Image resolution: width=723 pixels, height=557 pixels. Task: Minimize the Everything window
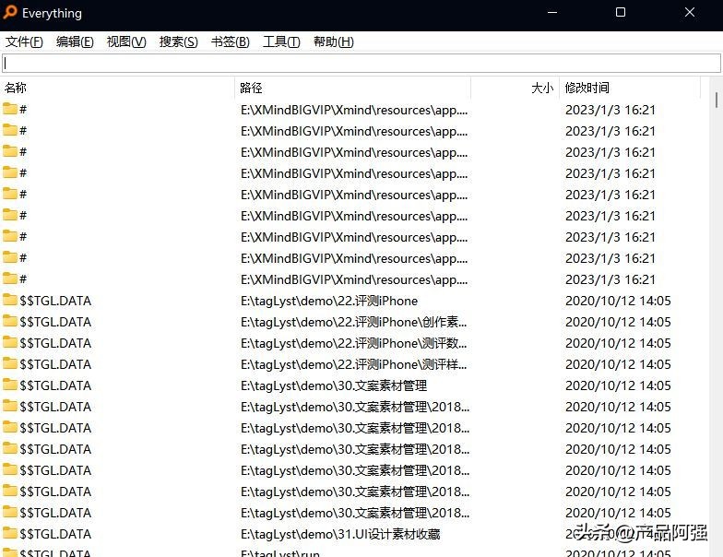click(x=551, y=13)
